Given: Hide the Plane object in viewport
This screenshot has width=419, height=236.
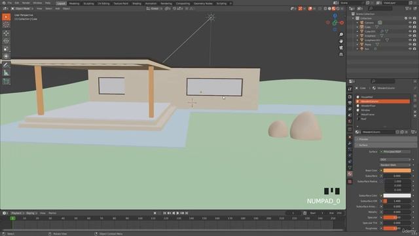Looking at the screenshot, I should (410, 45).
